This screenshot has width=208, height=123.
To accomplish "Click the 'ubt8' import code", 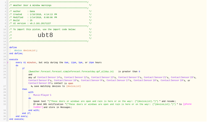I will coord(45,35).
